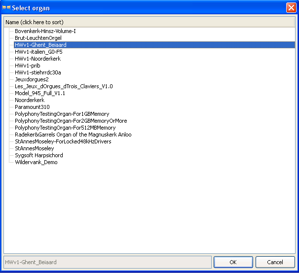Image resolution: width=299 pixels, height=273 pixels.
Task: Choose Jeuxdorgues2 in the list
Action: click(x=32, y=79)
